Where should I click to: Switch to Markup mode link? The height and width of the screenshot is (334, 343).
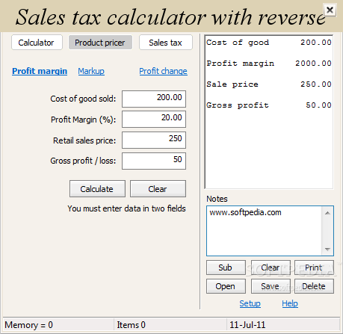pyautogui.click(x=91, y=71)
